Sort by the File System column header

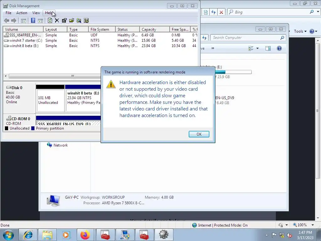[x=102, y=29]
